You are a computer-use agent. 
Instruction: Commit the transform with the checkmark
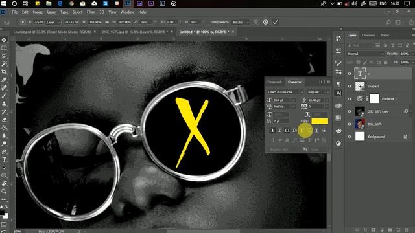[275, 22]
